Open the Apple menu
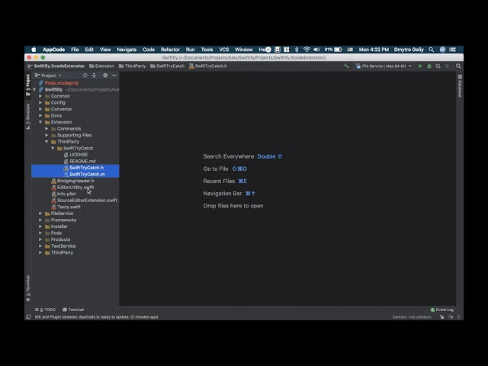 coord(34,50)
